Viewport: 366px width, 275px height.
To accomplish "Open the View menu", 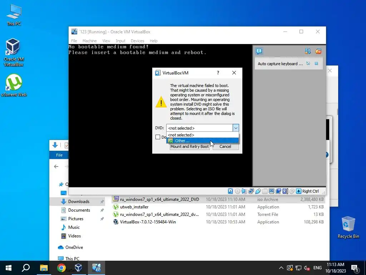I will (106, 41).
